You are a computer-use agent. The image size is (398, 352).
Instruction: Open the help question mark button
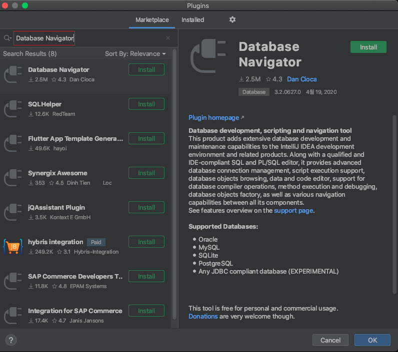[x=11, y=340]
